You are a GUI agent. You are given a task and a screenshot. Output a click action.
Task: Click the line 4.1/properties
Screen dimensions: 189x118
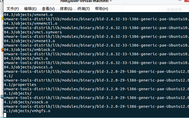tap(20, 85)
